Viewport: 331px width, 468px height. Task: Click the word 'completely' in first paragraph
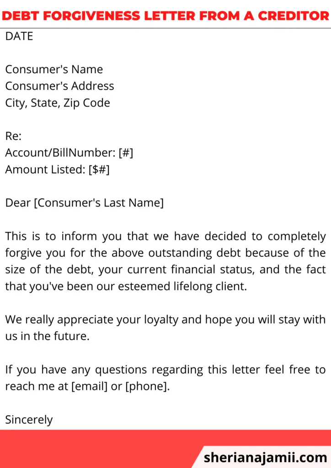coord(297,236)
